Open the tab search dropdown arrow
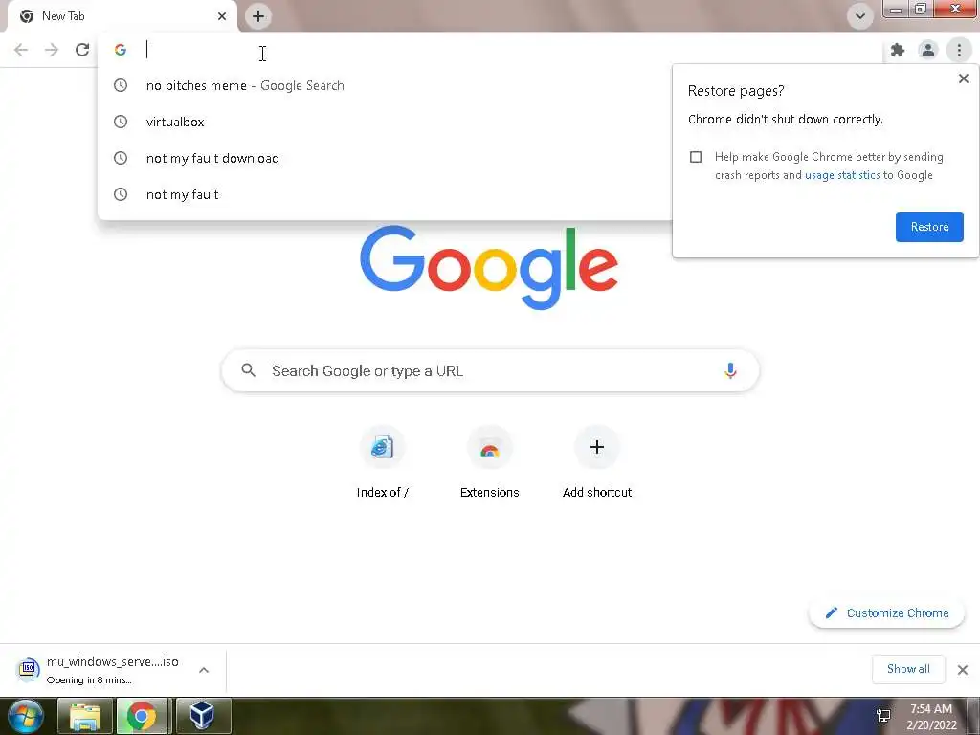This screenshot has width=980, height=735. point(860,16)
